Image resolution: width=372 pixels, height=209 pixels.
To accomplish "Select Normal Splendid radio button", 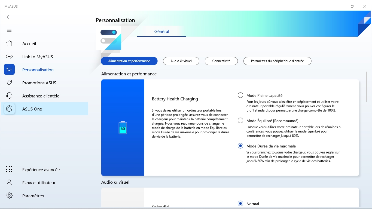I will [240, 204].
